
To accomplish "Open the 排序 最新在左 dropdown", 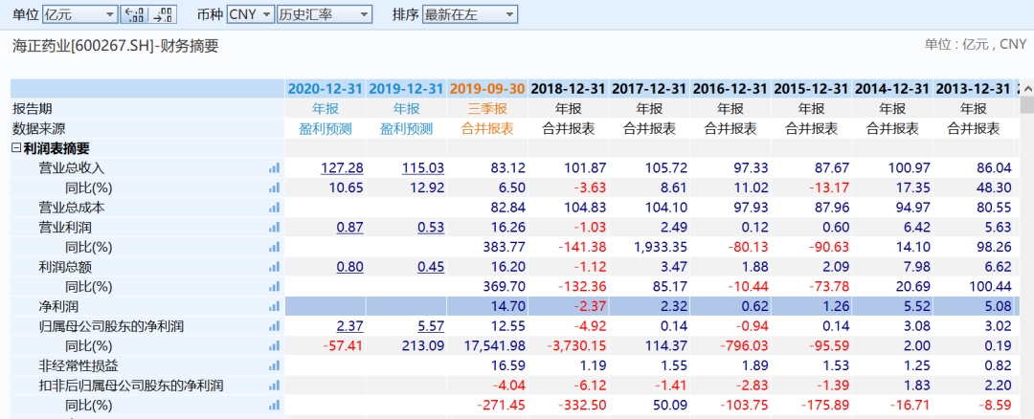I will tap(470, 13).
